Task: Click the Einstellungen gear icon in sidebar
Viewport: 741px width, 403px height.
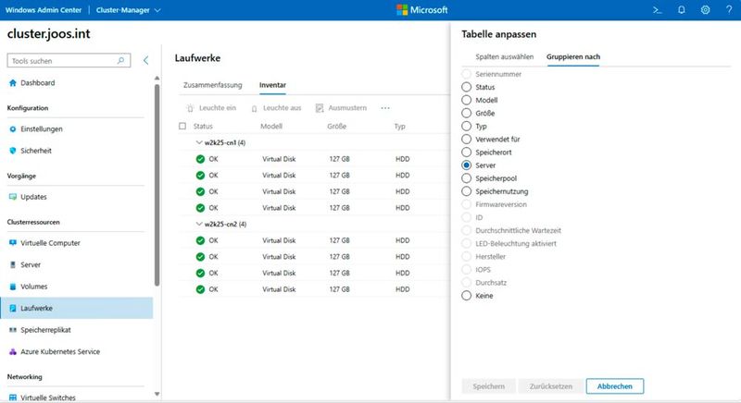Action: point(13,129)
